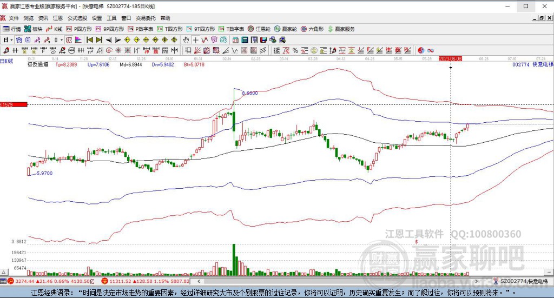Click the spiral drawing tool icon
This screenshot has height=298, width=554.
(x=52, y=50)
